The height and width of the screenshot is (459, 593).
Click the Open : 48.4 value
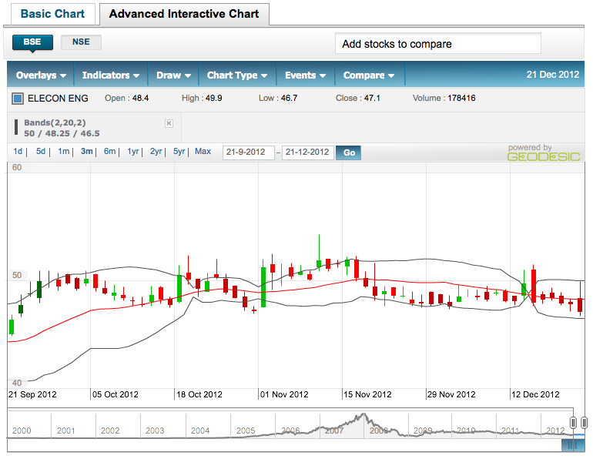click(x=127, y=99)
